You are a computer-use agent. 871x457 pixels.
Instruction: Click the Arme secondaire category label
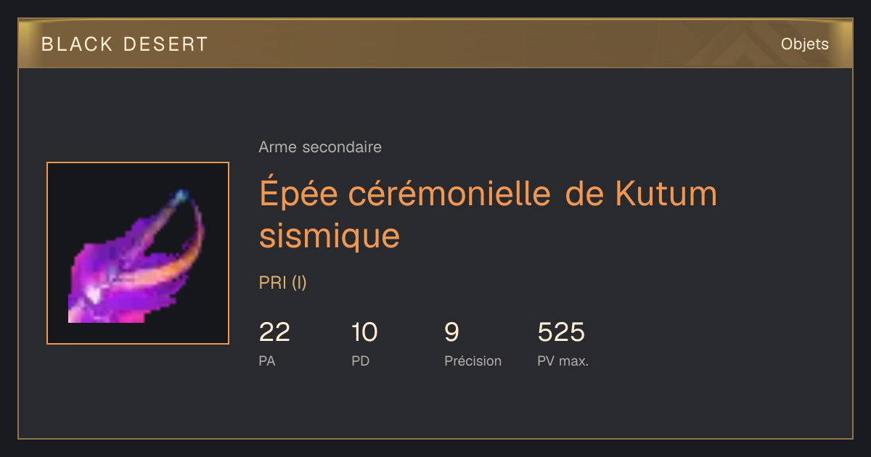[x=320, y=147]
